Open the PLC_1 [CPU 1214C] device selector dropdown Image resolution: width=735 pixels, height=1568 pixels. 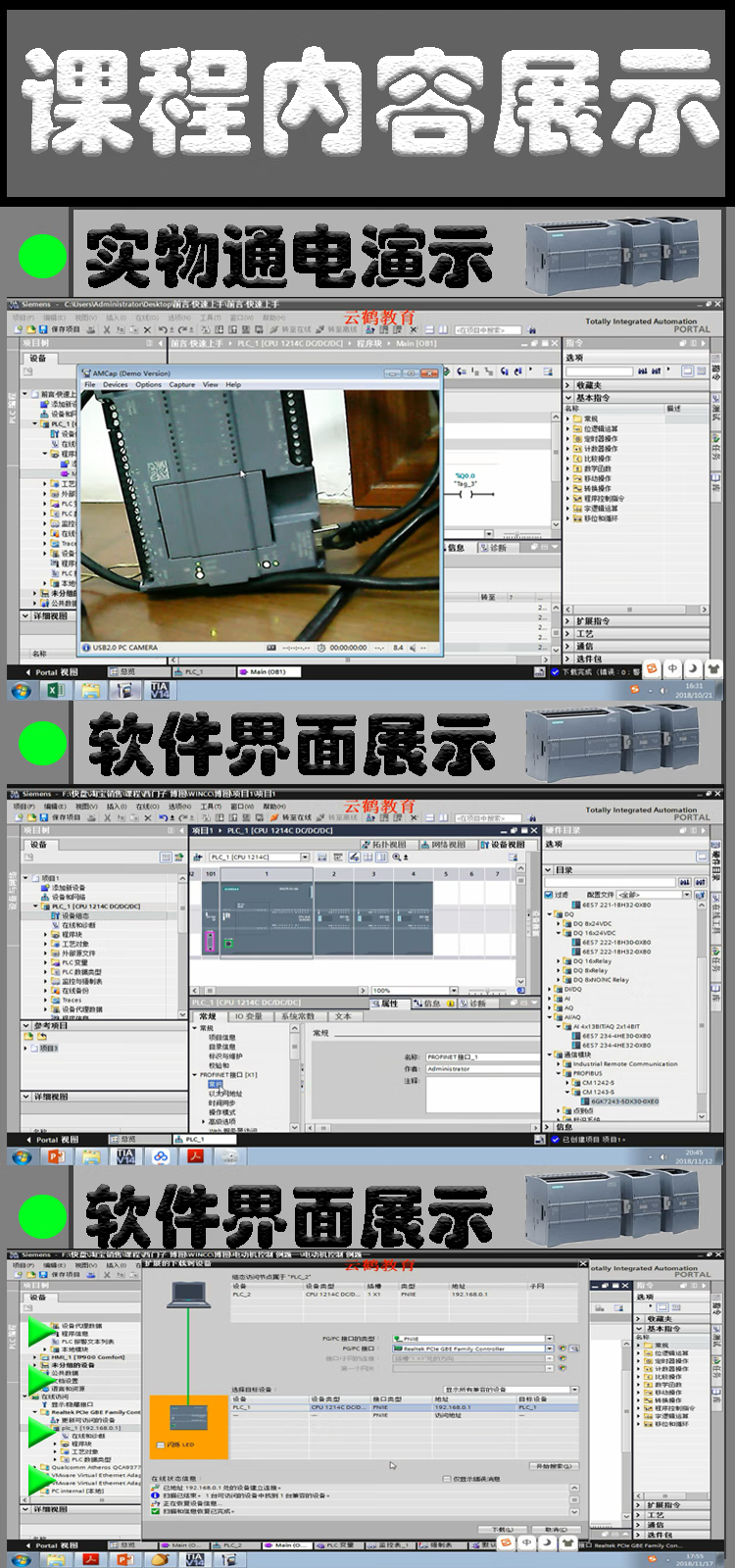click(x=305, y=857)
